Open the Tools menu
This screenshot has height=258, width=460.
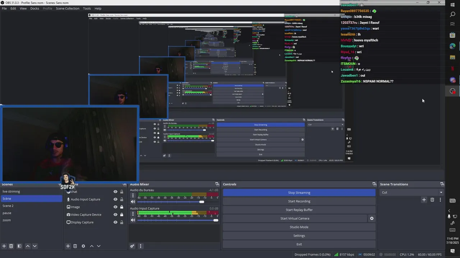point(87,8)
